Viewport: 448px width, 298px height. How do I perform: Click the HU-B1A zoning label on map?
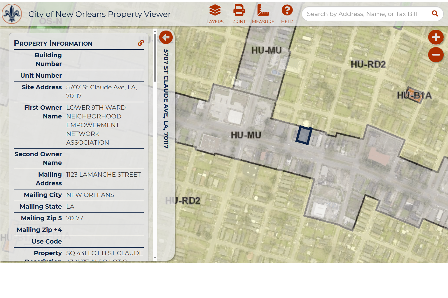414,95
